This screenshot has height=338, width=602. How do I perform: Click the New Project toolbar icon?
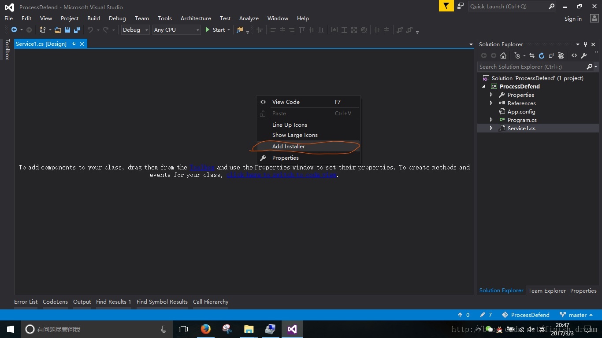43,30
